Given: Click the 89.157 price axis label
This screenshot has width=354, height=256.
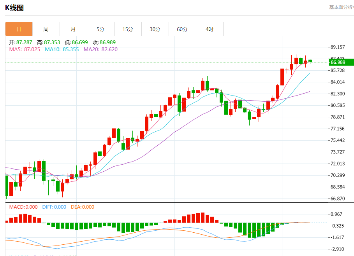Looking at the screenshot, I should click(338, 47).
